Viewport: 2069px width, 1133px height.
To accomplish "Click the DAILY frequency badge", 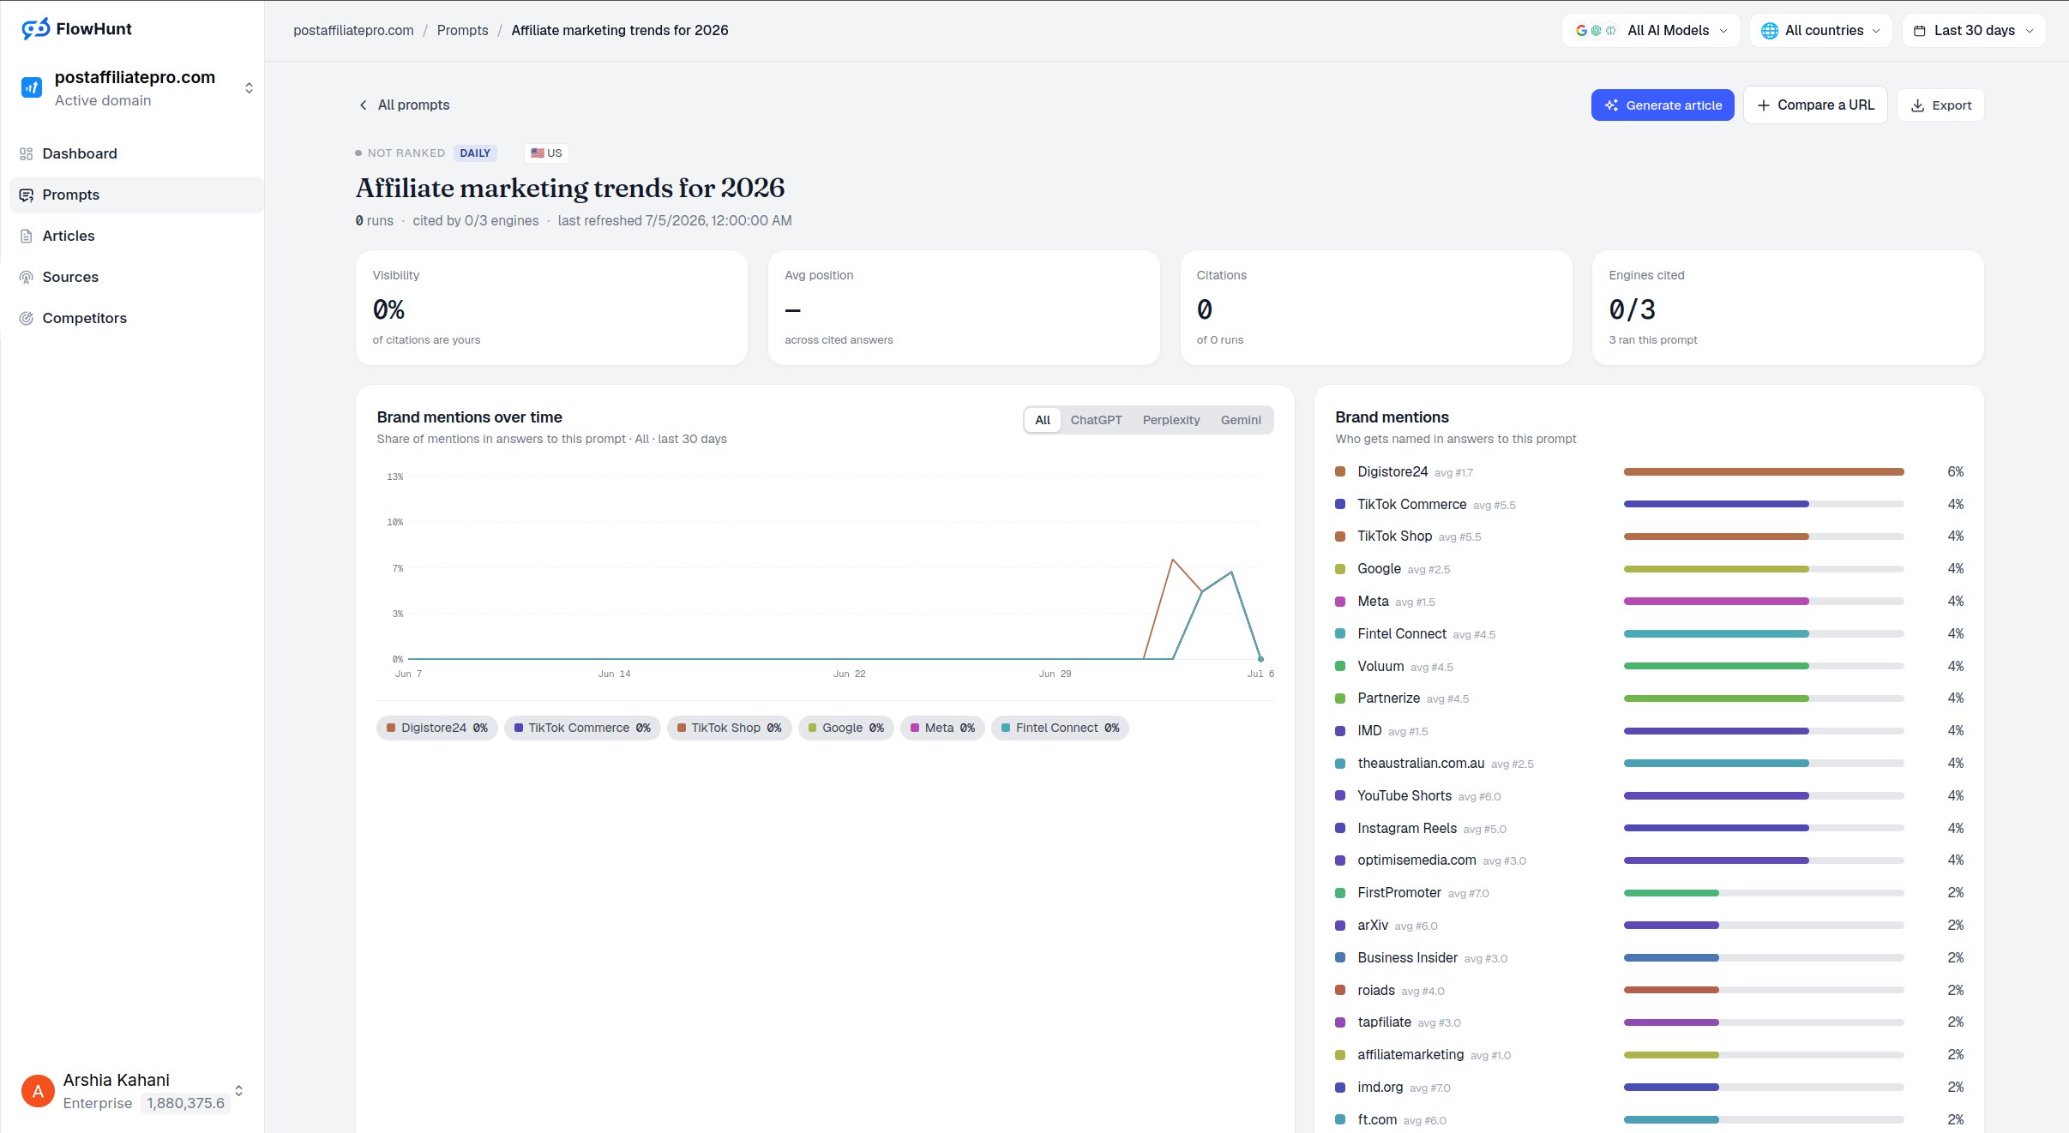I will click(x=475, y=153).
